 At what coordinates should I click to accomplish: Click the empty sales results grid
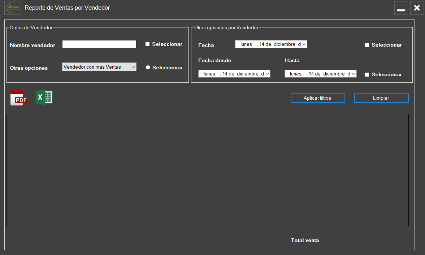click(207, 170)
